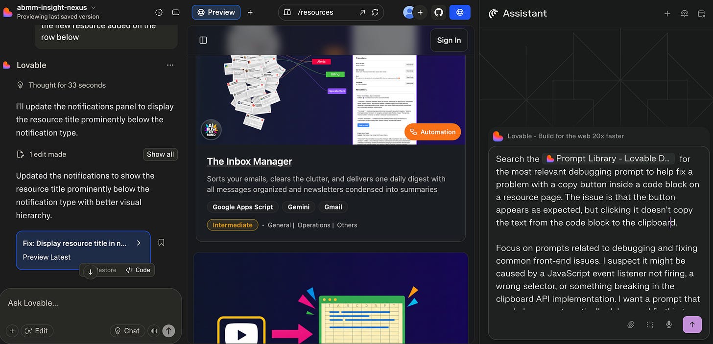The width and height of the screenshot is (713, 344).
Task: Click the Sign In button
Action: point(449,40)
